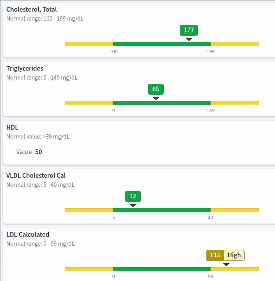This screenshot has width=275, height=281.
Task: Click the LDL Calculated heading
Action: pos(28,234)
